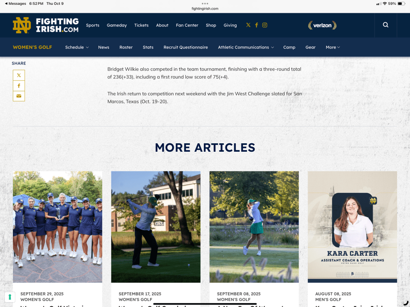410x307 pixels.
Task: Open the Facebook icon in header
Action: coord(256,25)
